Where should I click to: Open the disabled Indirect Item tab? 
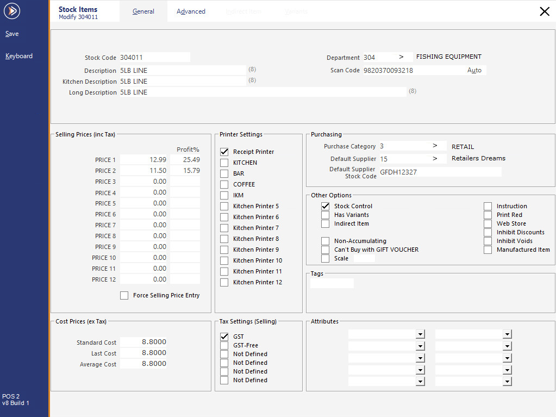click(x=243, y=11)
